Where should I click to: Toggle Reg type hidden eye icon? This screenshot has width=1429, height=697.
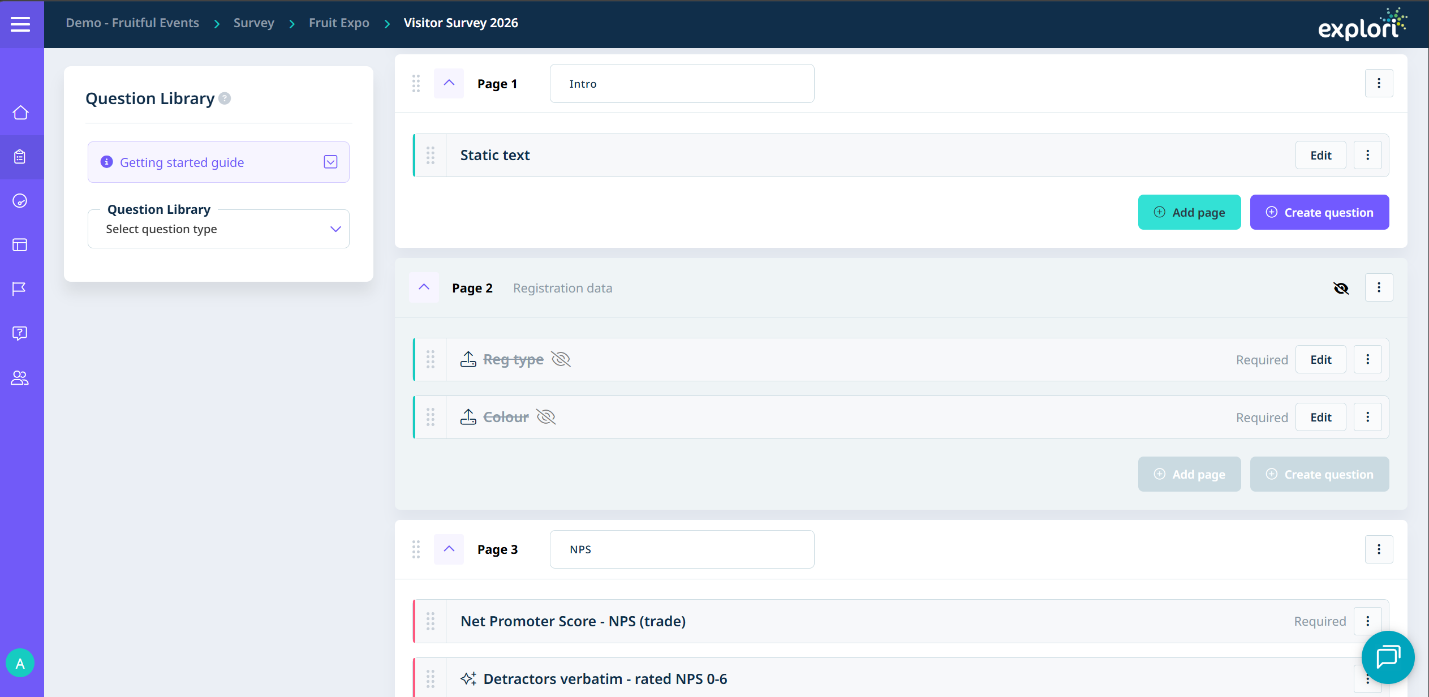(561, 359)
